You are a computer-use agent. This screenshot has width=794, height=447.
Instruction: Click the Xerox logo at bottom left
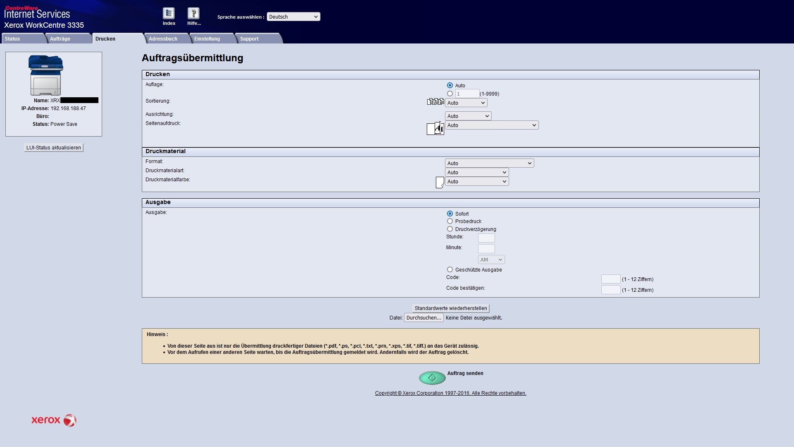tap(54, 420)
